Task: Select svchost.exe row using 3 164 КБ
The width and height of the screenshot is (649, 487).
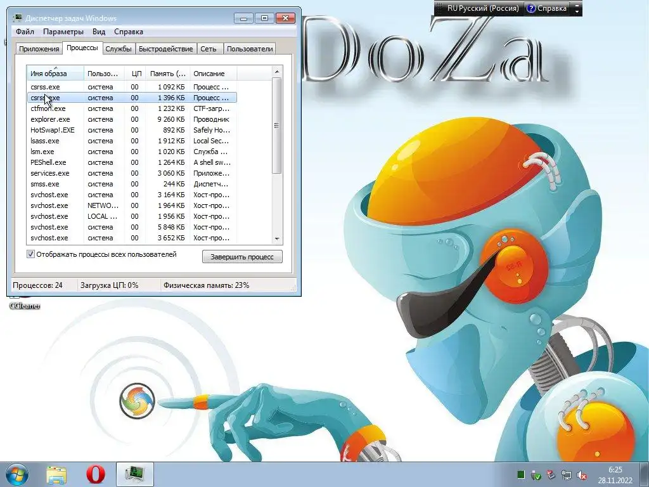Action: coord(132,195)
